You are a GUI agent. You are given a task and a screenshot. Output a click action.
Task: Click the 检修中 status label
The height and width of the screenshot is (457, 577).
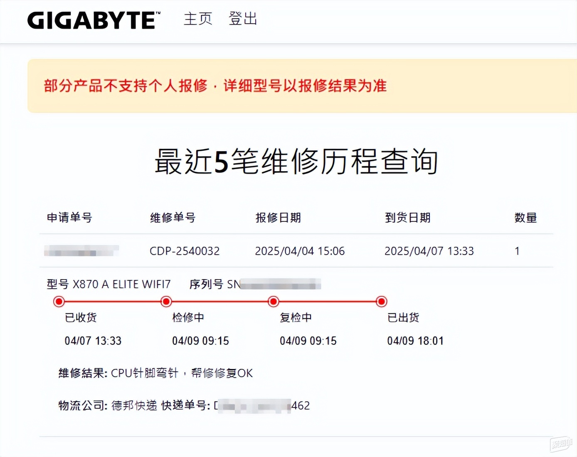(188, 317)
